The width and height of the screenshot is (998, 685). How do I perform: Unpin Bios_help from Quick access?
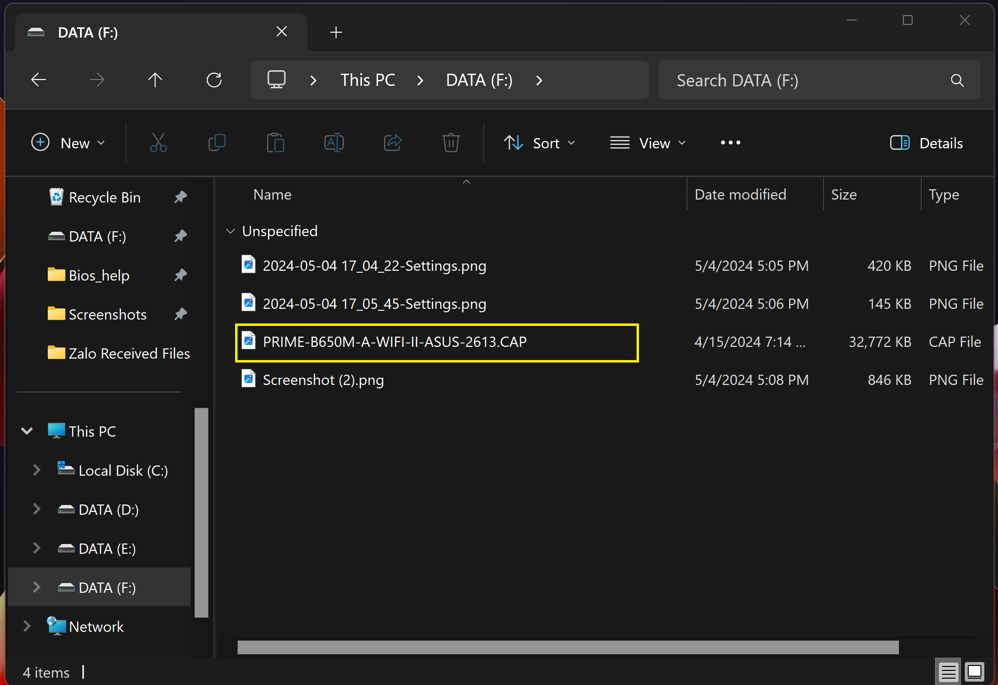coord(180,275)
